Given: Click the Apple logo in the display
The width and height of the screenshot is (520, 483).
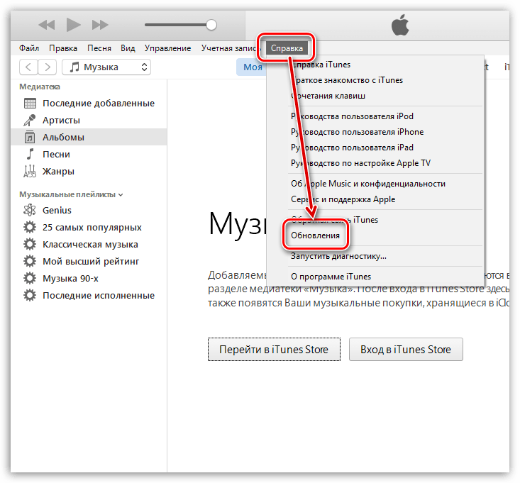Looking at the screenshot, I should pyautogui.click(x=400, y=26).
